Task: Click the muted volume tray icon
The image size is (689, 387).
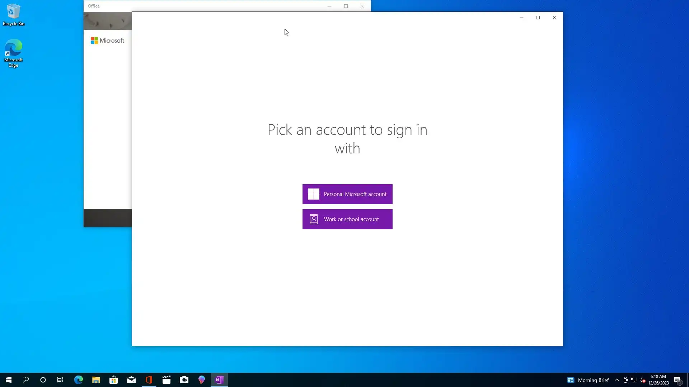Action: [642, 380]
